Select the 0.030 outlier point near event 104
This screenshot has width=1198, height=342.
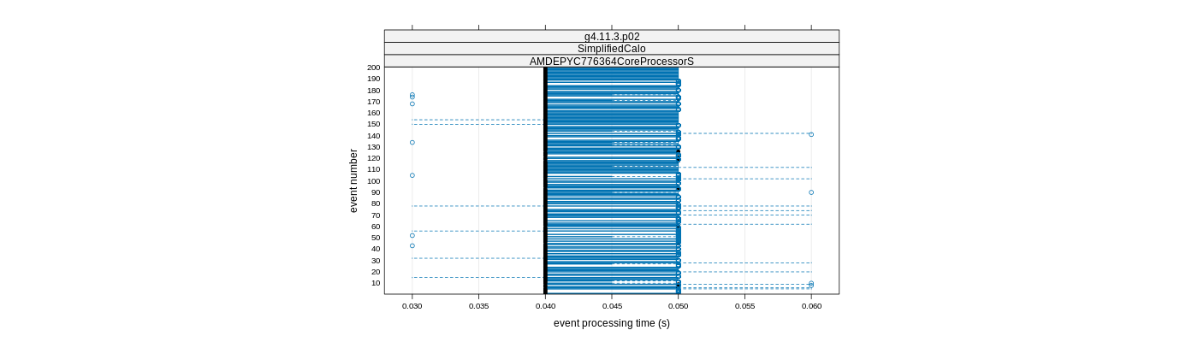click(x=412, y=175)
